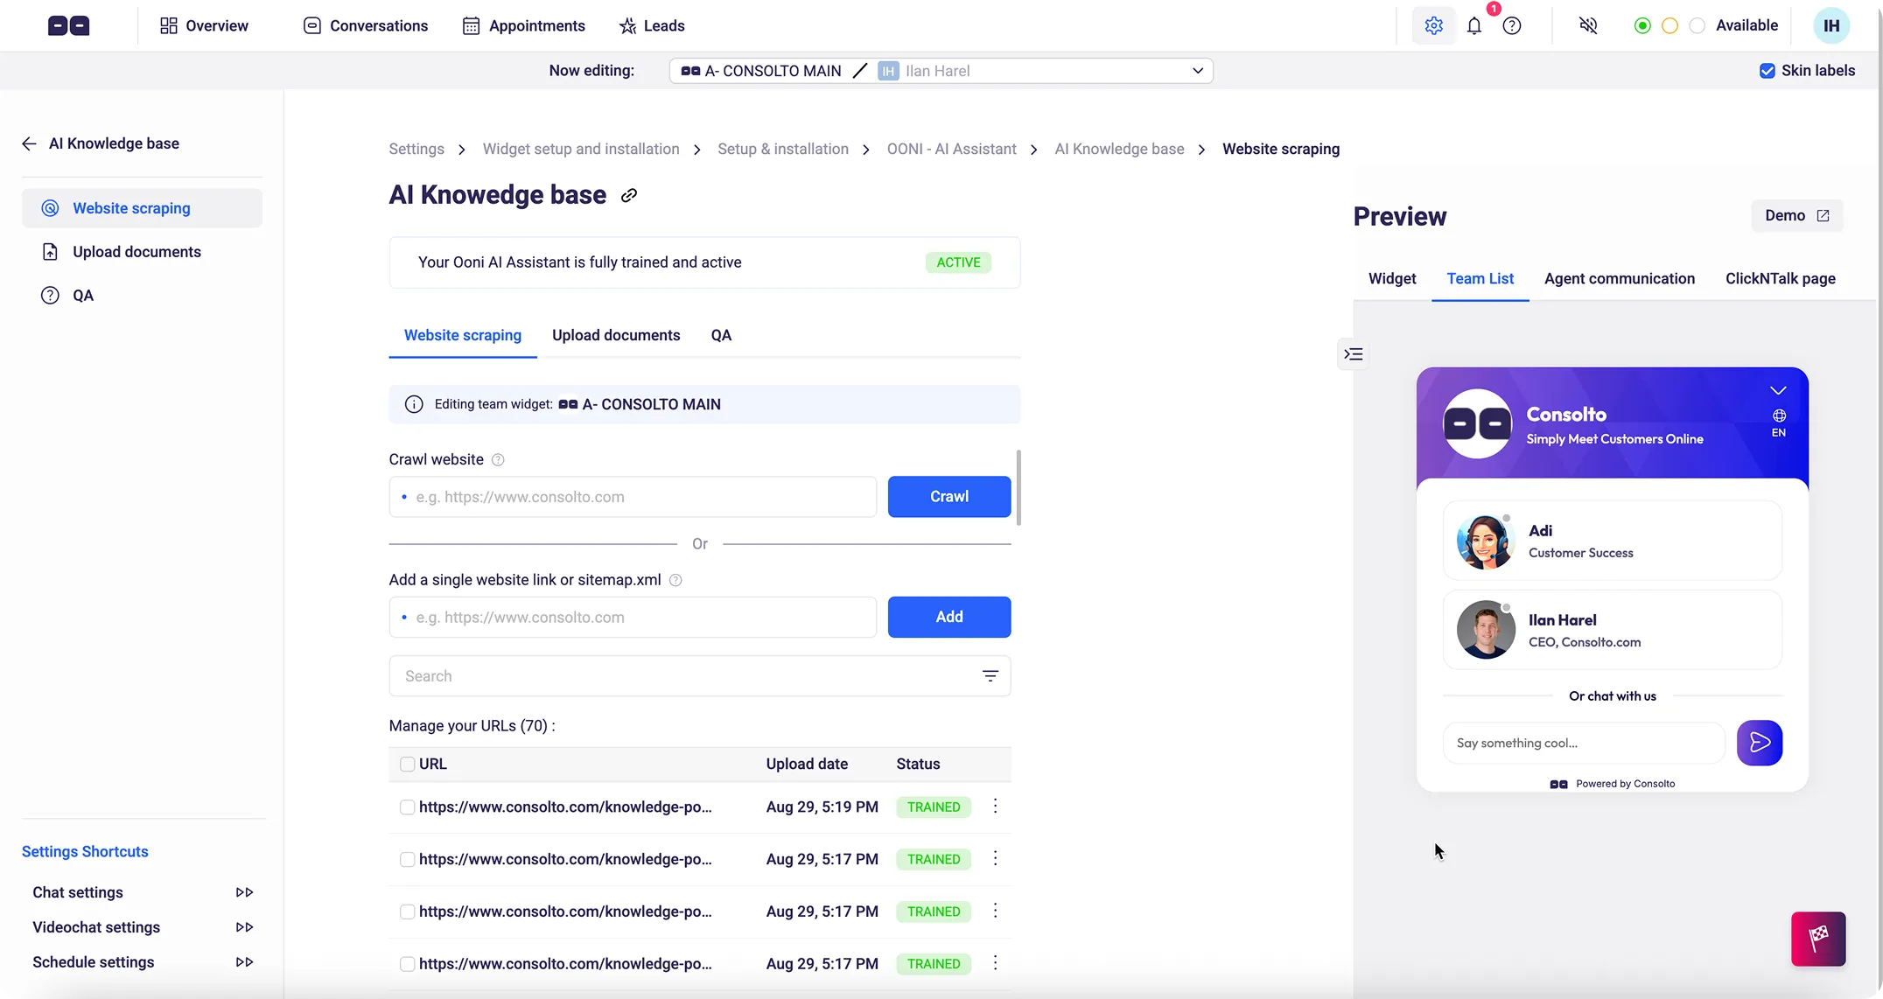Select Website scraping in left sidebar
This screenshot has width=1883, height=999.
click(x=142, y=208)
